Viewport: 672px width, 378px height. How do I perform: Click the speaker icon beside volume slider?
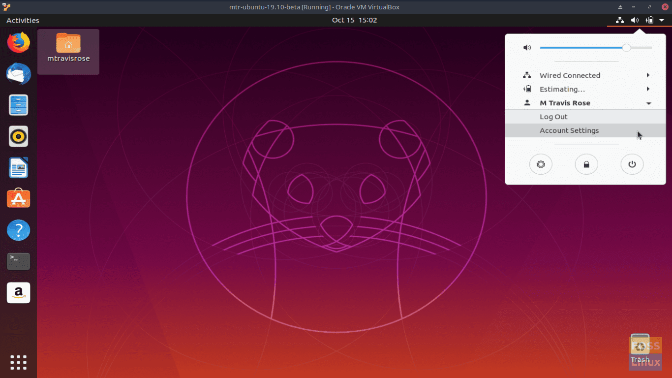click(x=527, y=48)
